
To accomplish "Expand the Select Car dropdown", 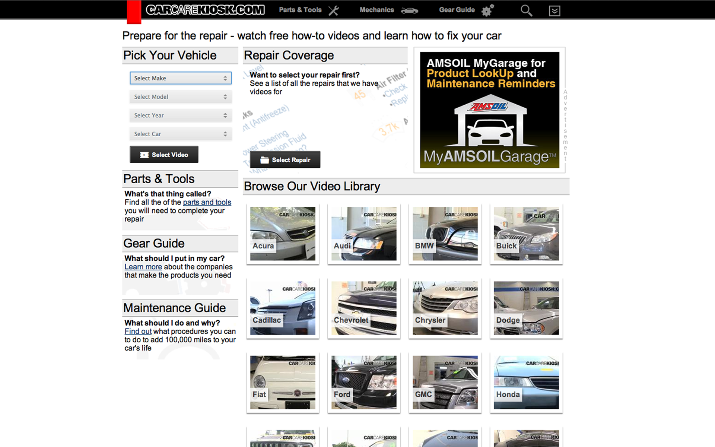I will tap(181, 134).
